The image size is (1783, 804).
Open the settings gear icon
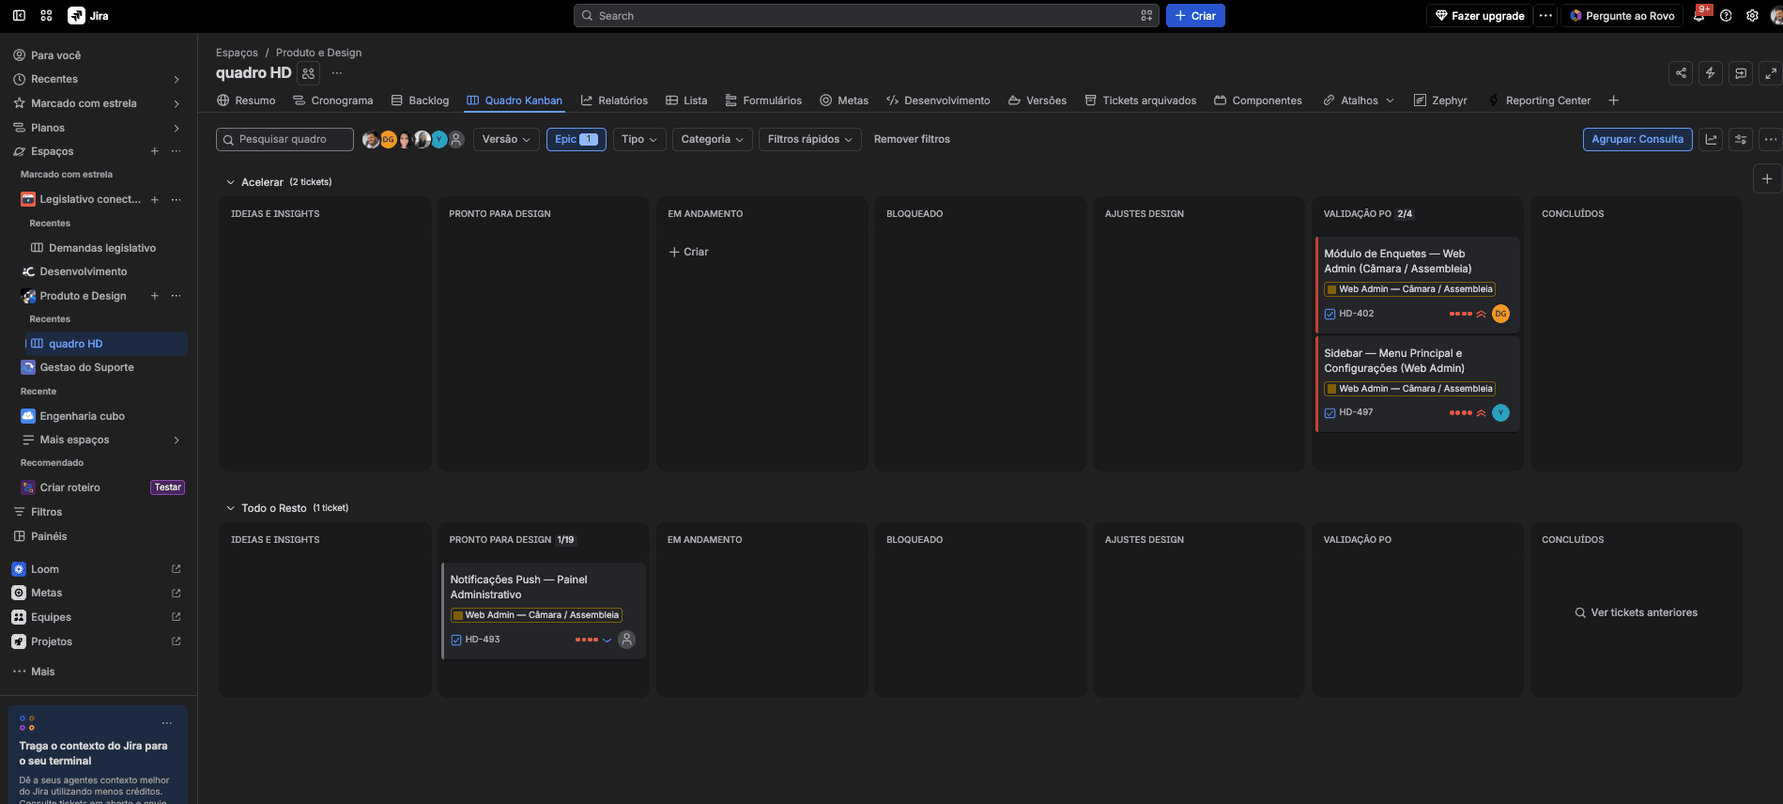tap(1752, 16)
